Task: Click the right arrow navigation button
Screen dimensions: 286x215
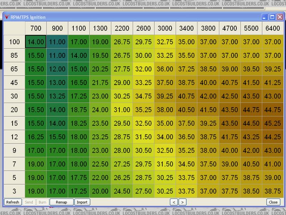Action: click(x=182, y=202)
